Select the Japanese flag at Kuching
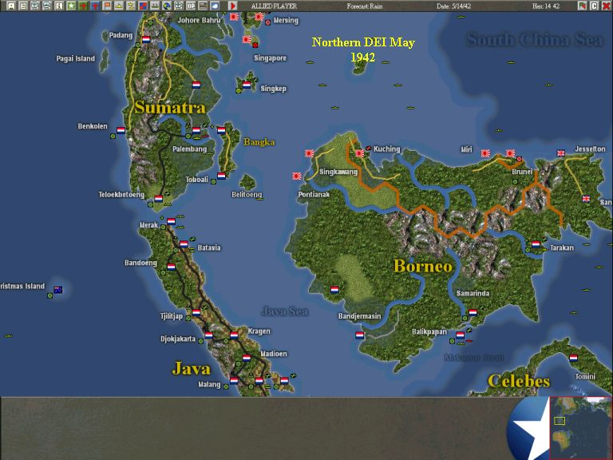 (x=360, y=153)
